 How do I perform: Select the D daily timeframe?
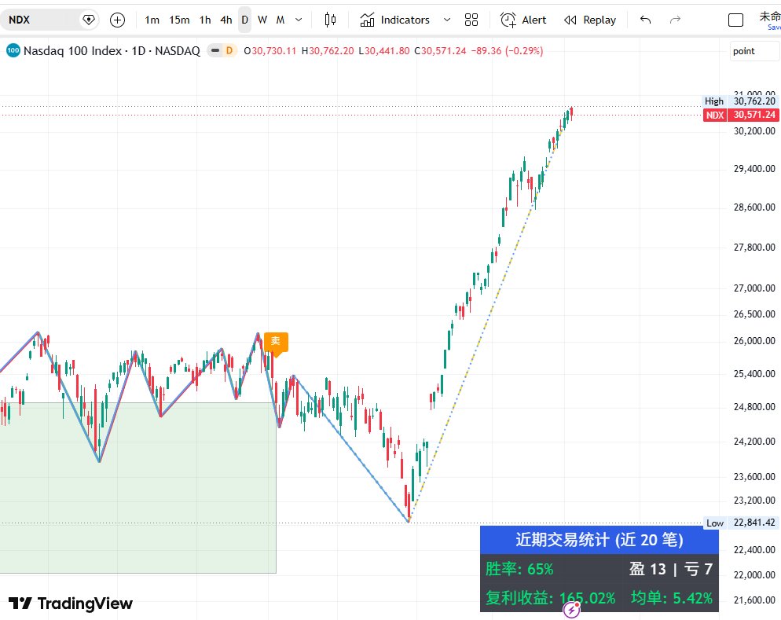point(244,20)
